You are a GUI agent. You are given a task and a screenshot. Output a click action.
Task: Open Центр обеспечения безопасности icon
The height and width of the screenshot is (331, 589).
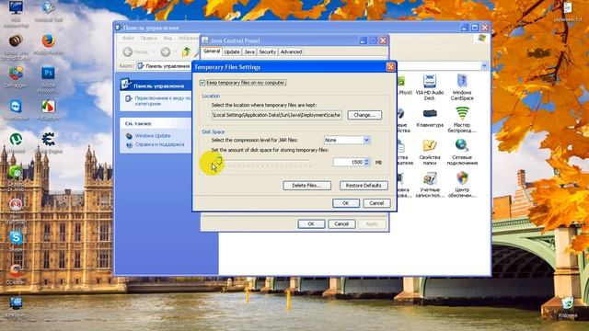click(x=462, y=185)
